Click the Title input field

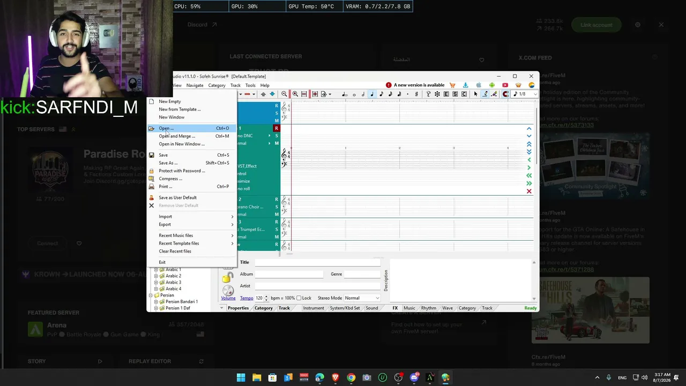pos(317,263)
